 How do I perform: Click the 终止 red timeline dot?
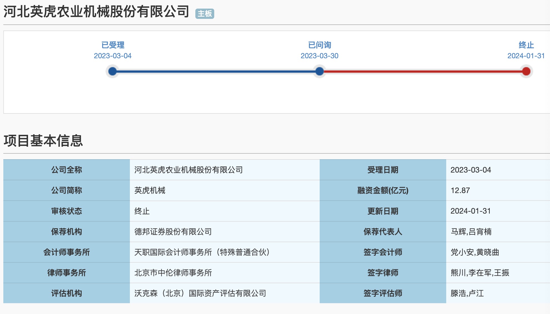pyautogui.click(x=526, y=71)
